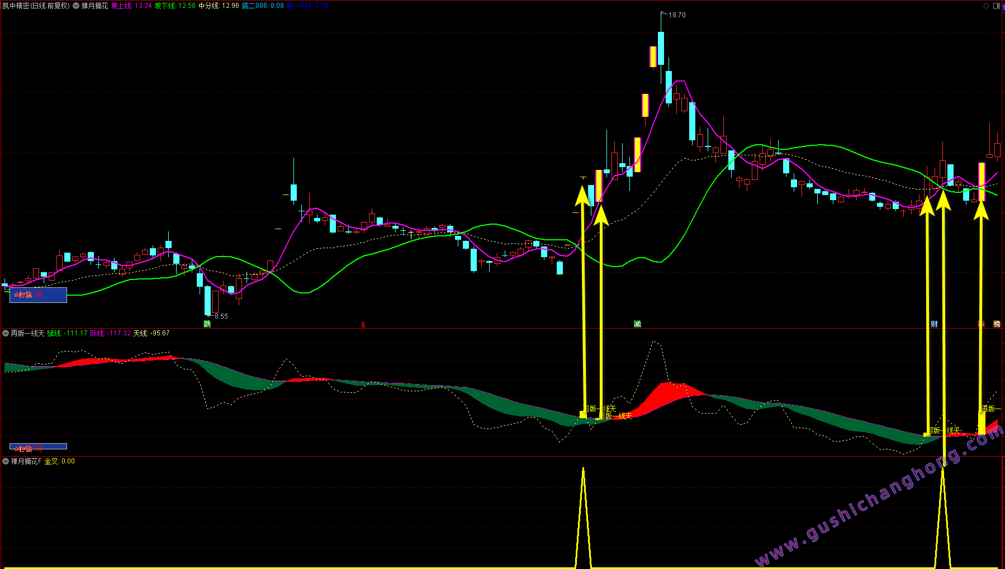Image resolution: width=1005 pixels, height=569 pixels.
Task: Click the 榜 marker at right of time axis
Action: (x=997, y=324)
